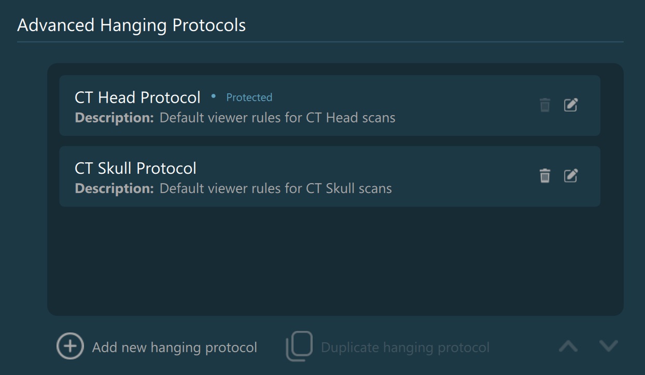Move protocol up with the up chevron
The width and height of the screenshot is (645, 375).
(x=568, y=346)
